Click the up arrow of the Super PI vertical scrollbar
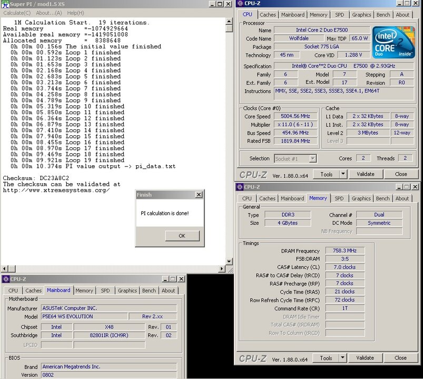The width and height of the screenshot is (423, 379). 229,21
